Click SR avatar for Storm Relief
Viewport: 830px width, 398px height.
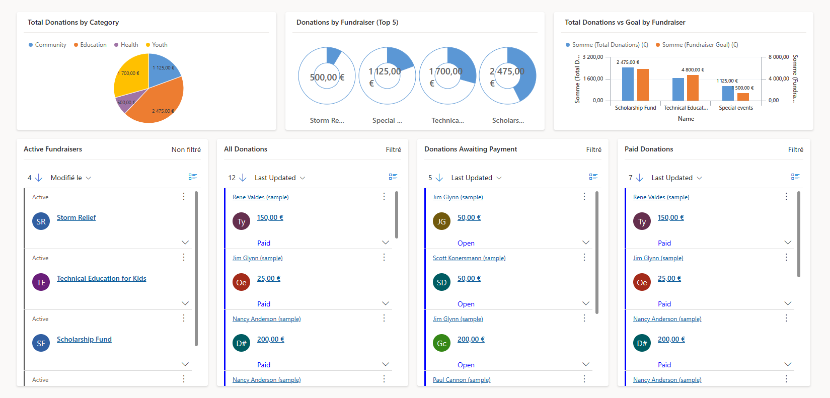(x=41, y=221)
